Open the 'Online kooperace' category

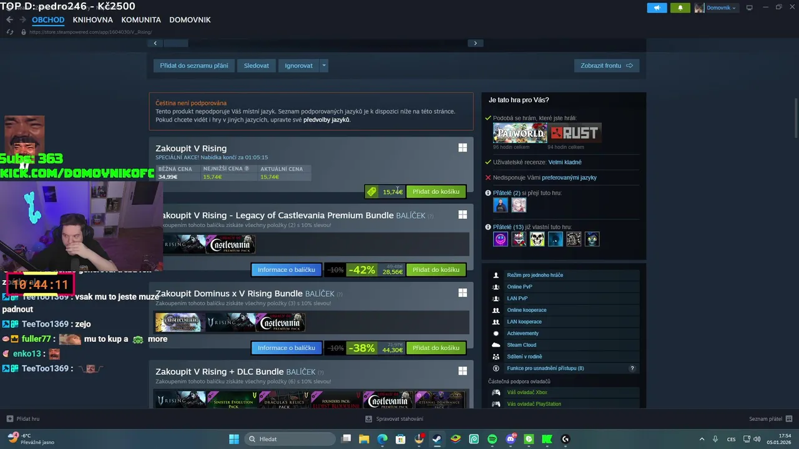(526, 310)
